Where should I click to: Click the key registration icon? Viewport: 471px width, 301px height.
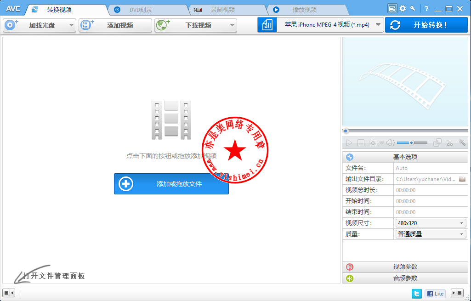coord(413,8)
